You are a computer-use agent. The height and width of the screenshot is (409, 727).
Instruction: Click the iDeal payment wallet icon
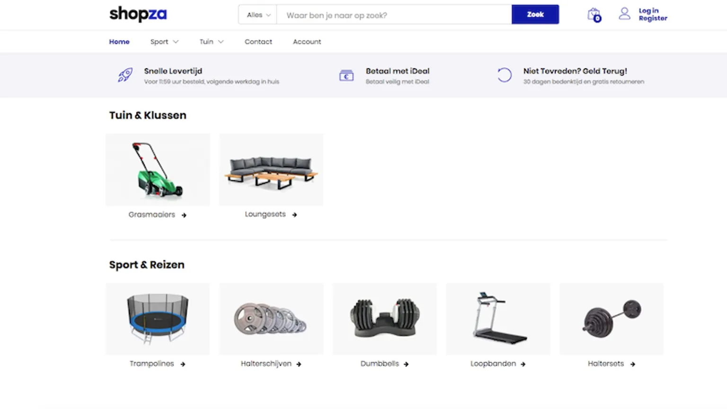pyautogui.click(x=346, y=76)
